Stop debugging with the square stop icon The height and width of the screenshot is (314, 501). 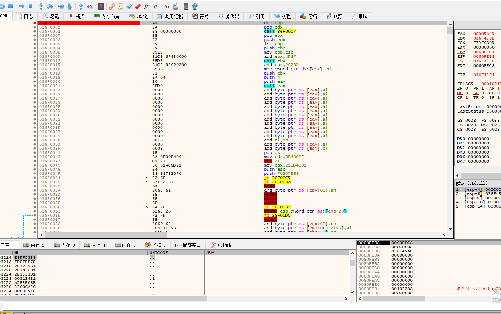[11, 6]
